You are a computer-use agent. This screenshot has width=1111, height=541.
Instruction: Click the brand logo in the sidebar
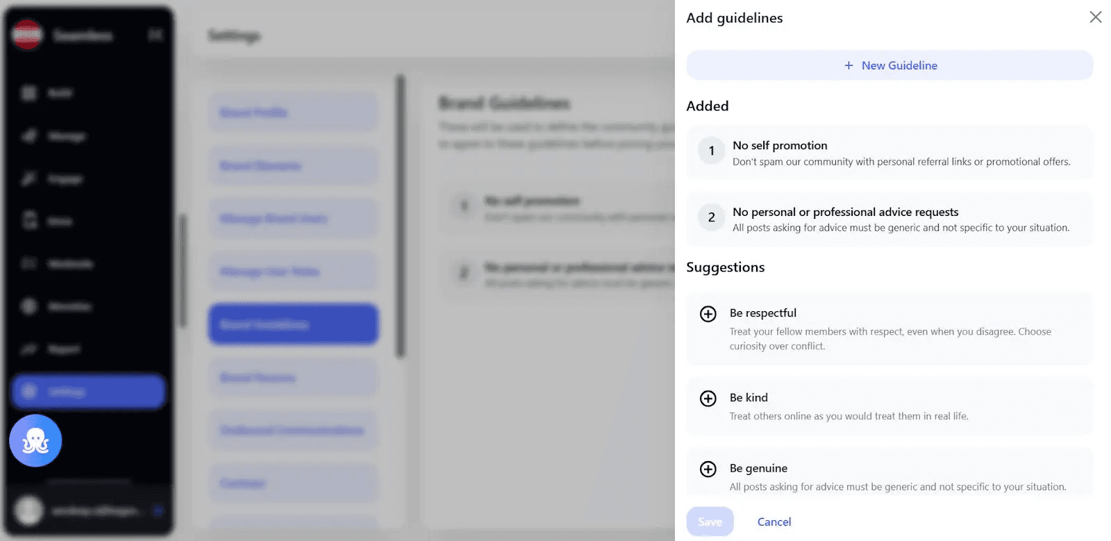(x=28, y=35)
